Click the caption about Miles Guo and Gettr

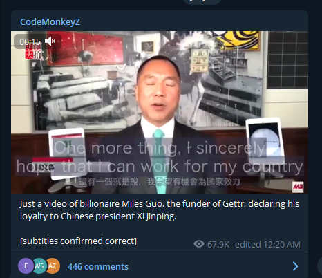click(x=160, y=210)
